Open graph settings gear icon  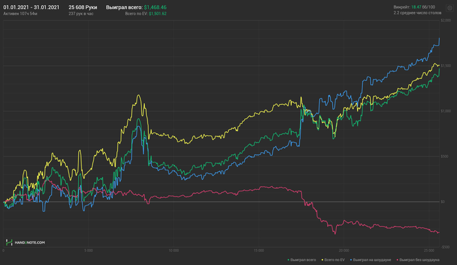coord(449,8)
